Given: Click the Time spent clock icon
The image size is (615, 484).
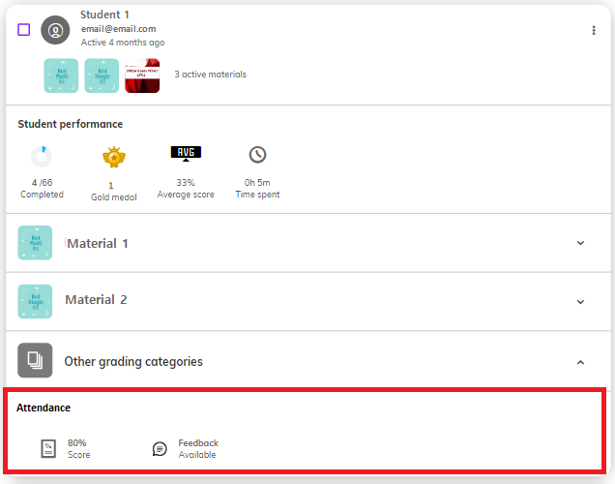Looking at the screenshot, I should point(257,155).
